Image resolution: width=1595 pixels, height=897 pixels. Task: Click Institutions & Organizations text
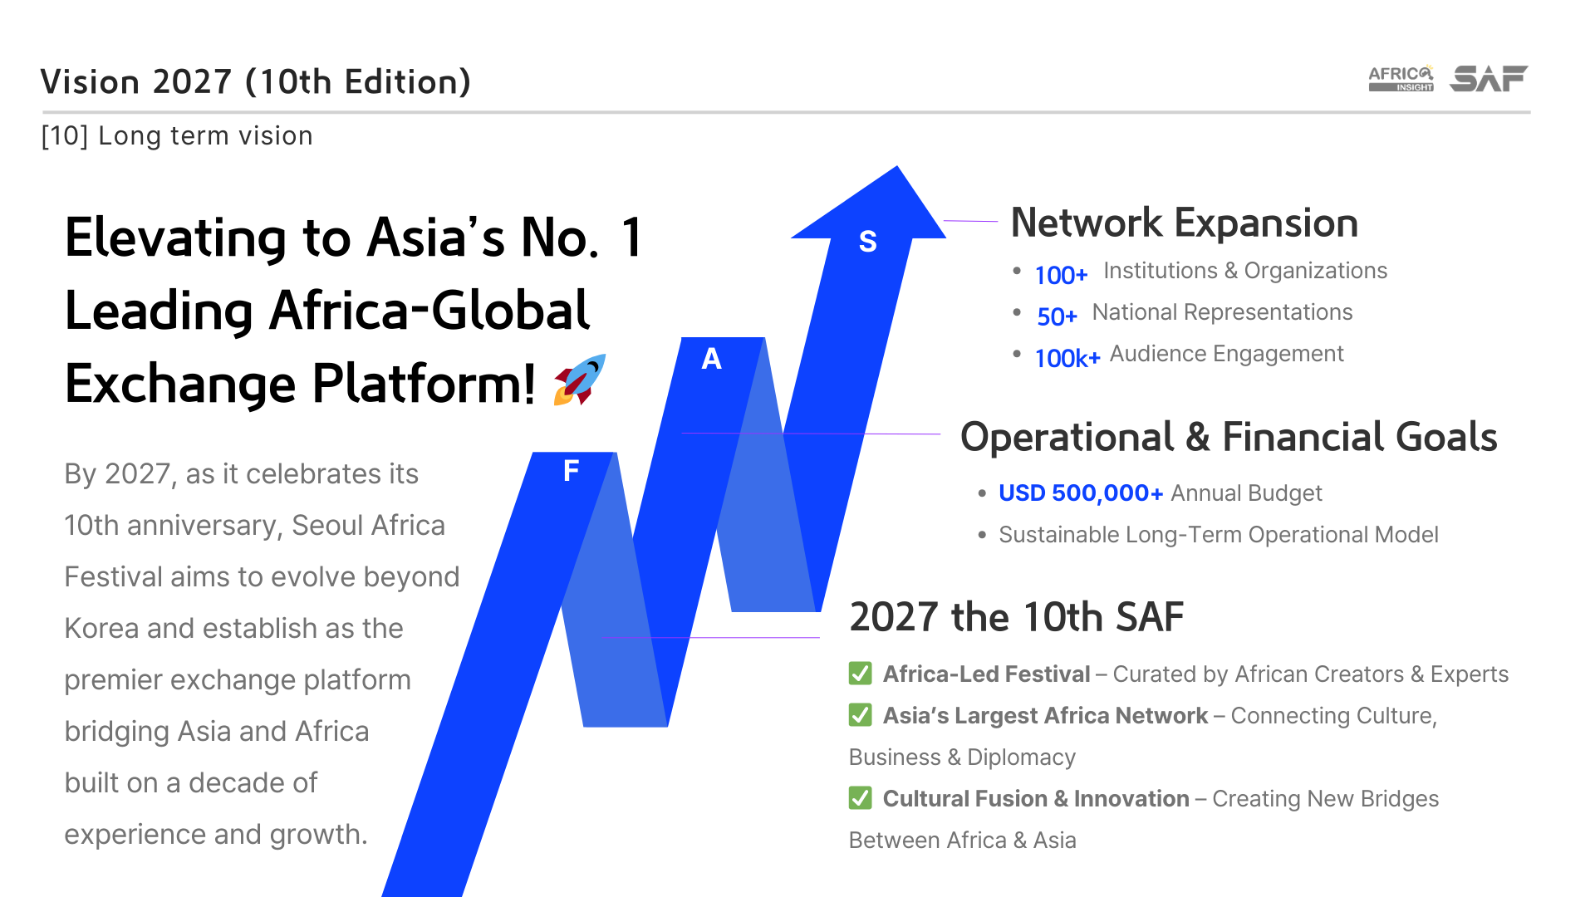(x=1245, y=271)
